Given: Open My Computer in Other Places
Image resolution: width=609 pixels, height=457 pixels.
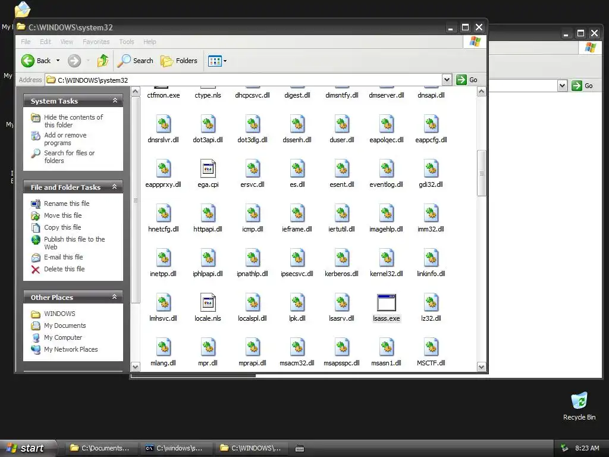Looking at the screenshot, I should 63,337.
